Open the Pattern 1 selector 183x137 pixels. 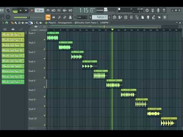point(100,17)
